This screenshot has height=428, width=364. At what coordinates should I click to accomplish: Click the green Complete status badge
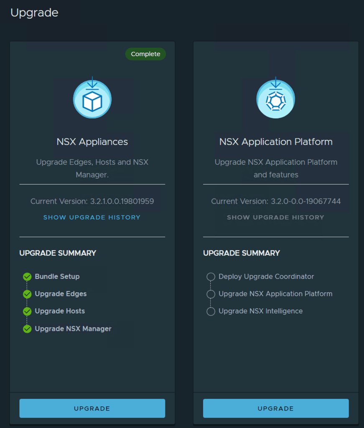tap(145, 54)
